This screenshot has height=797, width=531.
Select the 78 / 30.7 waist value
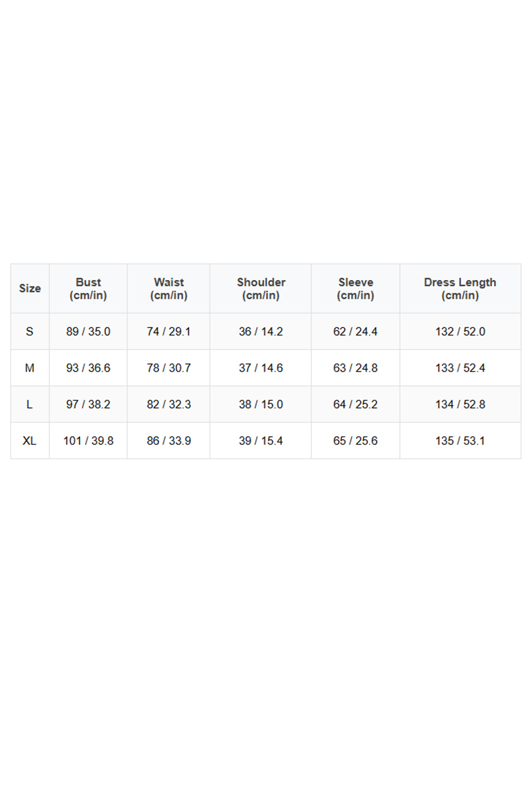pyautogui.click(x=169, y=368)
